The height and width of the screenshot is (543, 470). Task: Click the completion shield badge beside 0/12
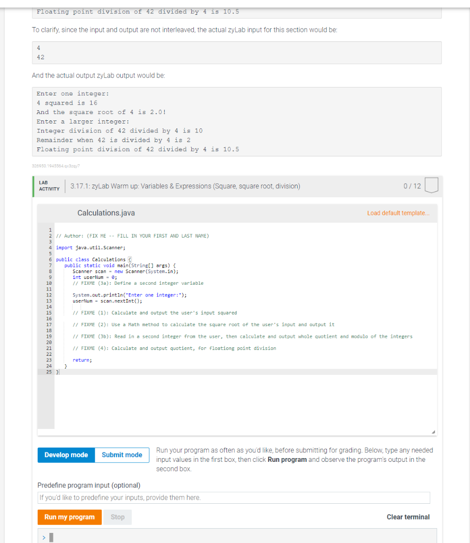click(x=431, y=185)
